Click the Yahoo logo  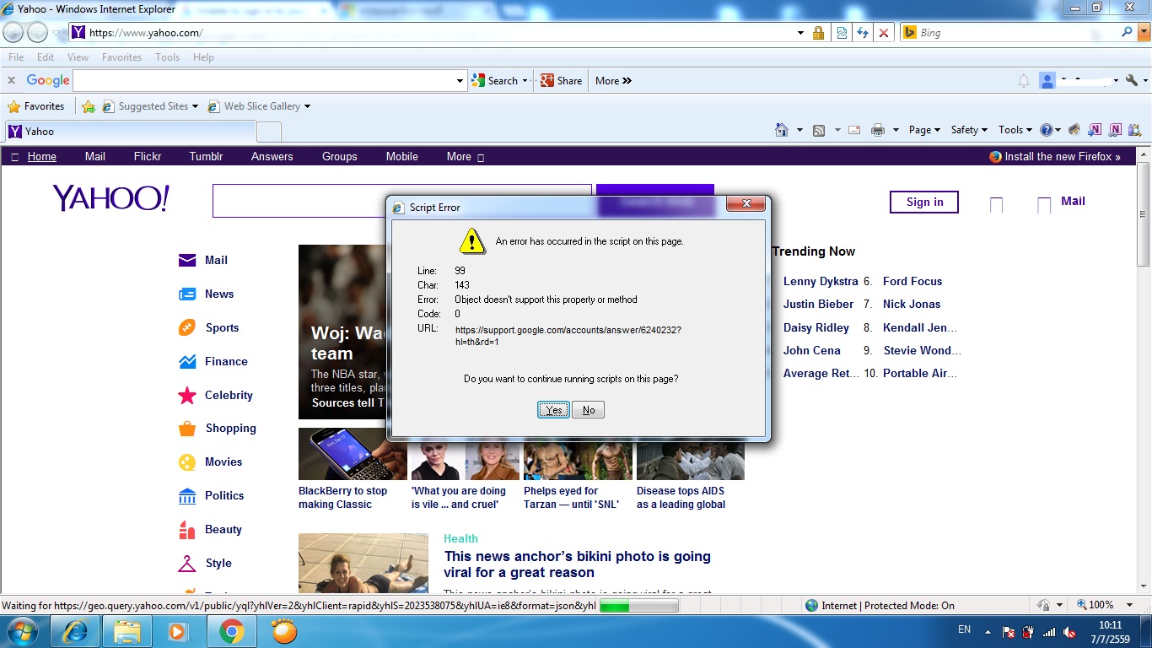pos(110,198)
